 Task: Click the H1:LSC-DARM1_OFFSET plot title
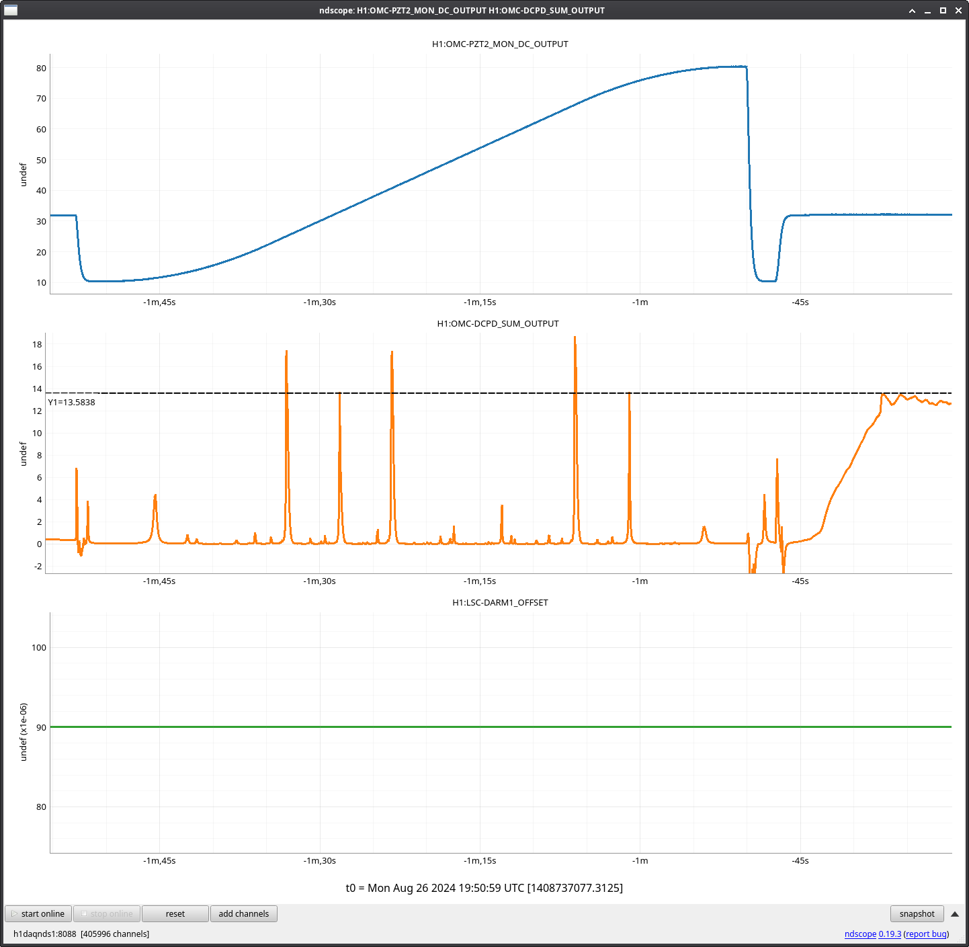tap(500, 602)
